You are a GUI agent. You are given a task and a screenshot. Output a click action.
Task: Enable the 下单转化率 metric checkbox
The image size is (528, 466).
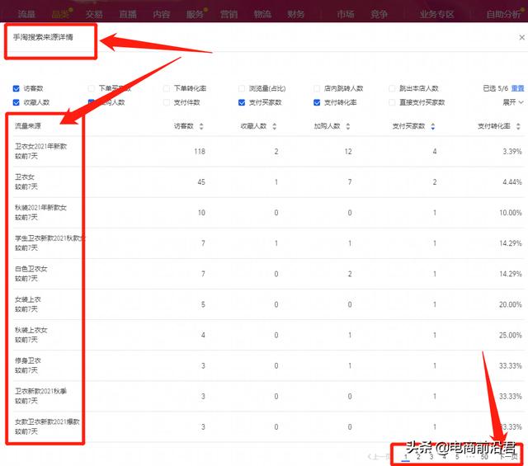pyautogui.click(x=167, y=88)
